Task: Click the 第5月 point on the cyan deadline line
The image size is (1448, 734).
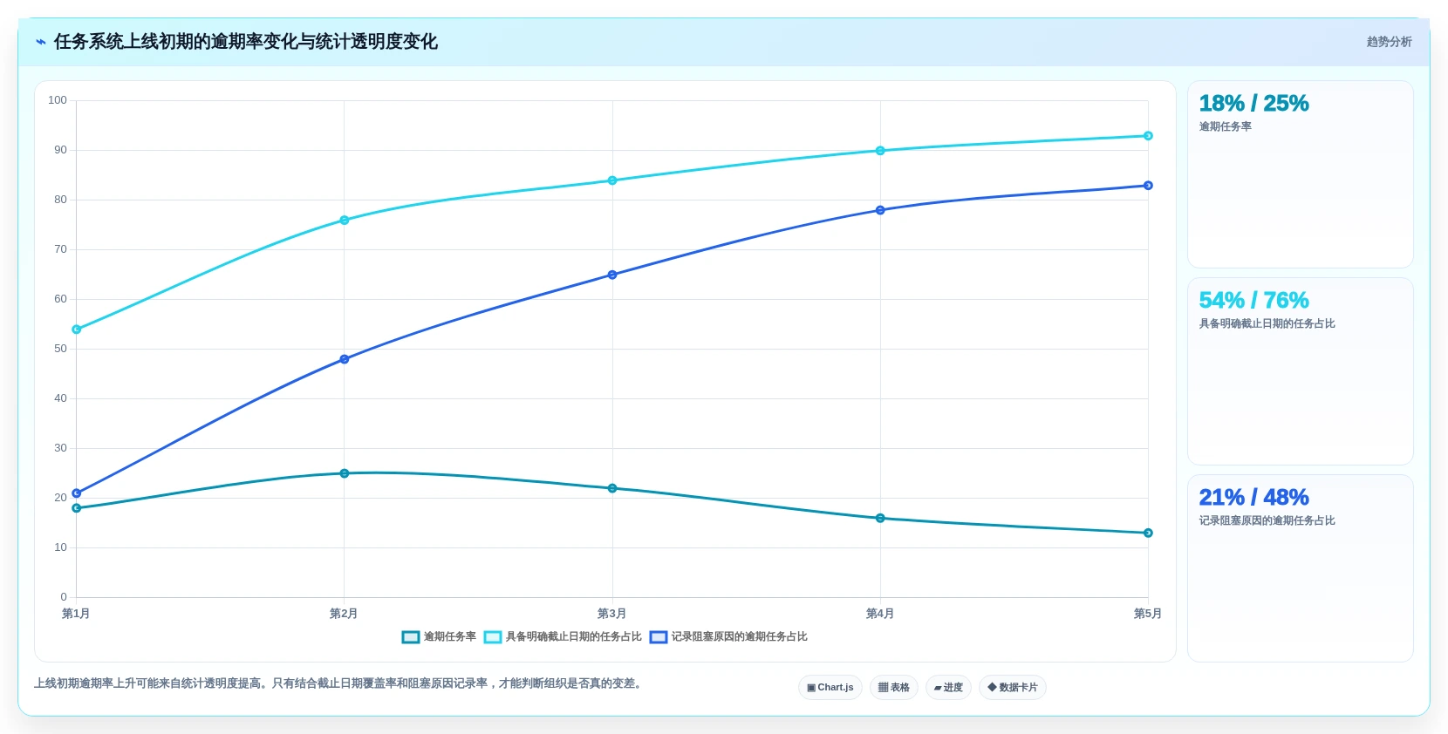Action: (x=1148, y=136)
